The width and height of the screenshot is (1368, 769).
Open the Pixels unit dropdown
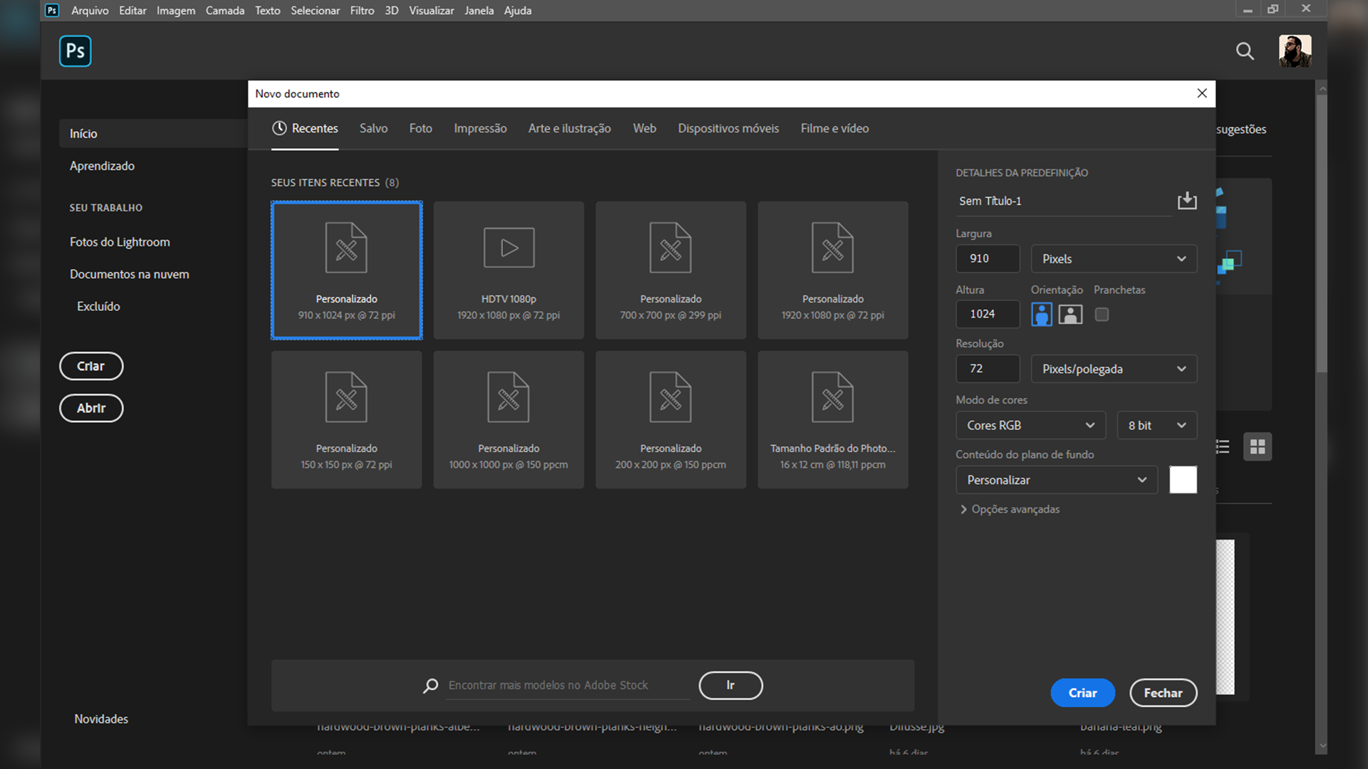pos(1114,258)
